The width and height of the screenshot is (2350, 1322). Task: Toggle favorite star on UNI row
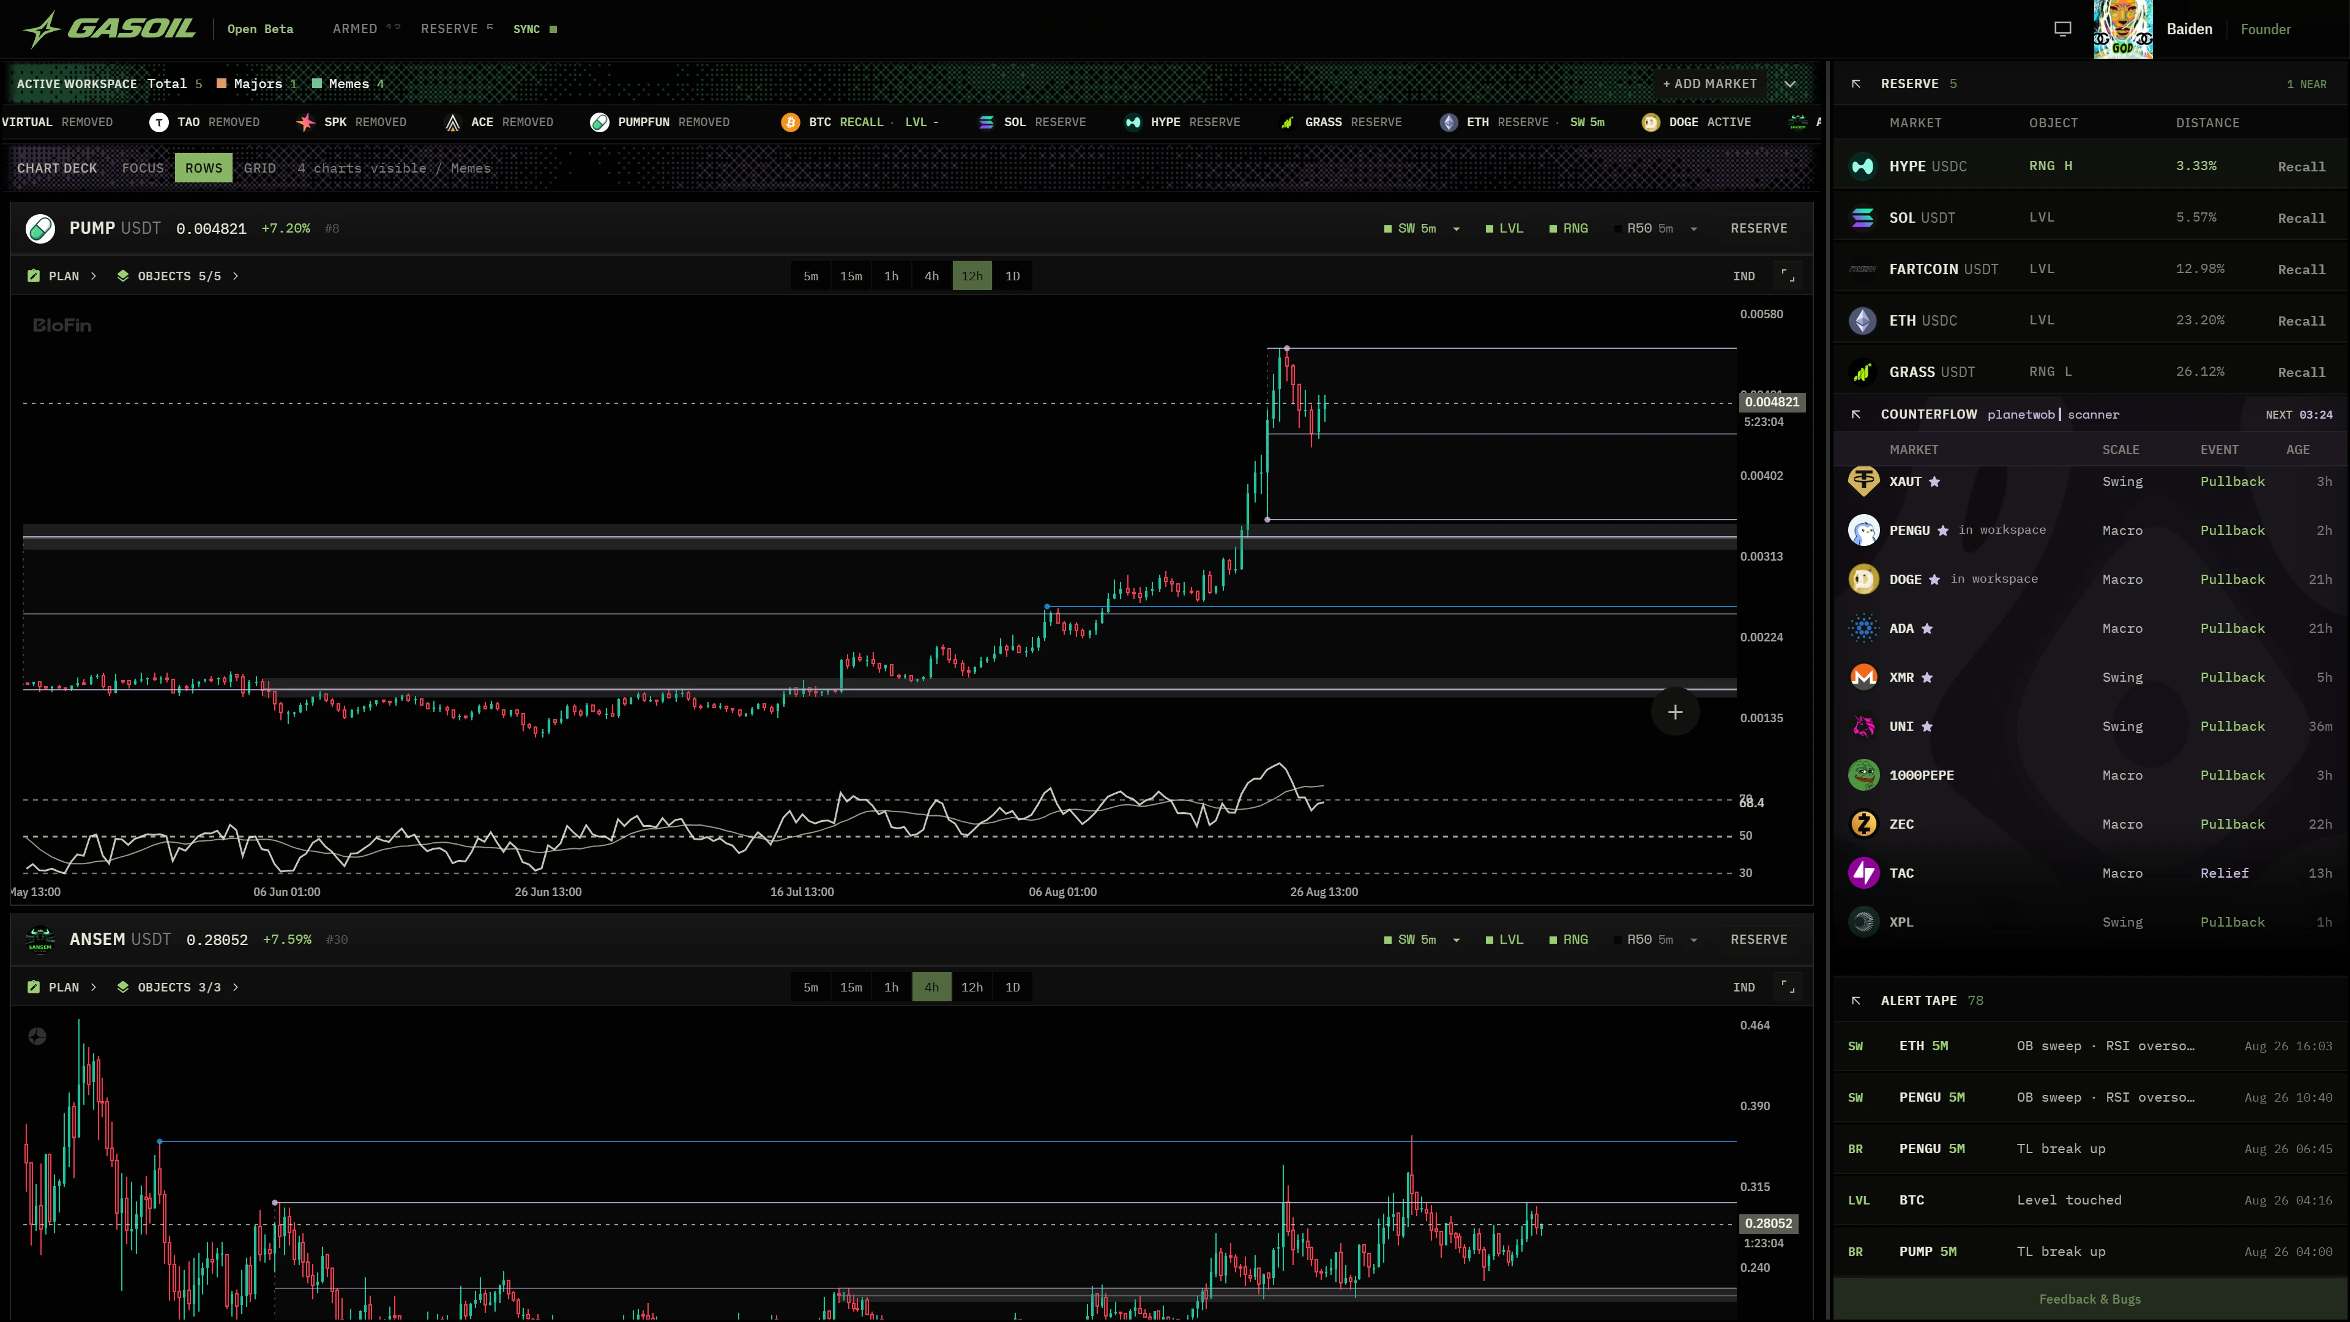coord(1927,726)
